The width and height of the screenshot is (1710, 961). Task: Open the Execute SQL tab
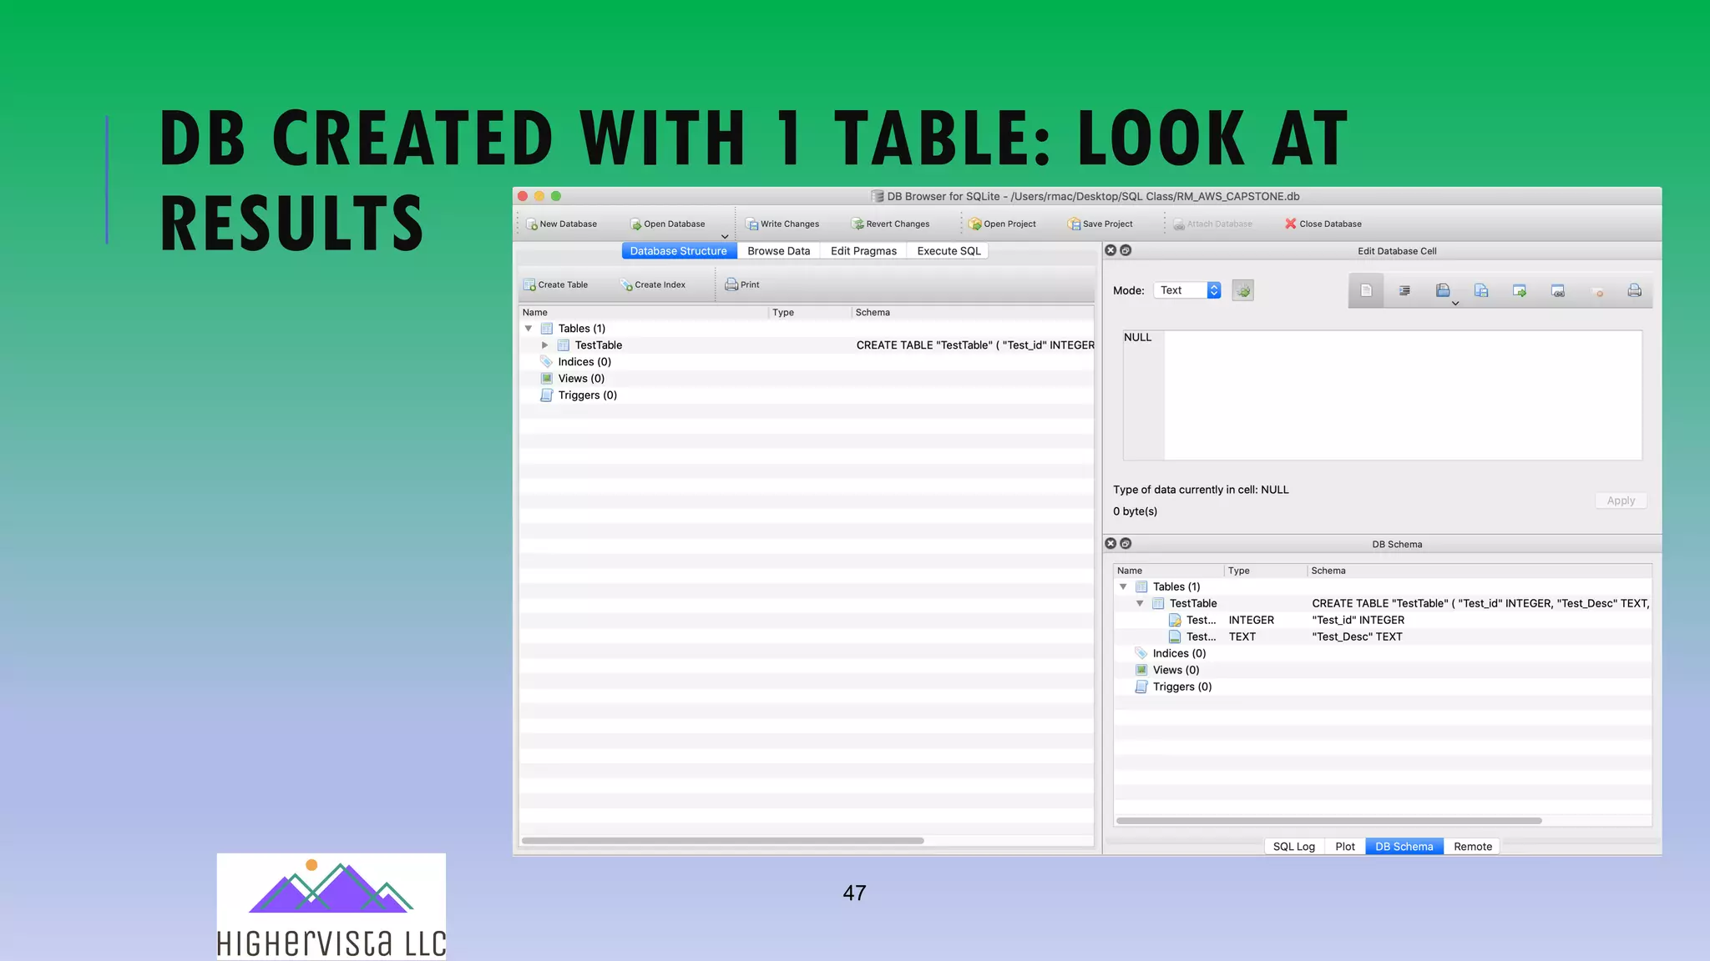pyautogui.click(x=949, y=251)
